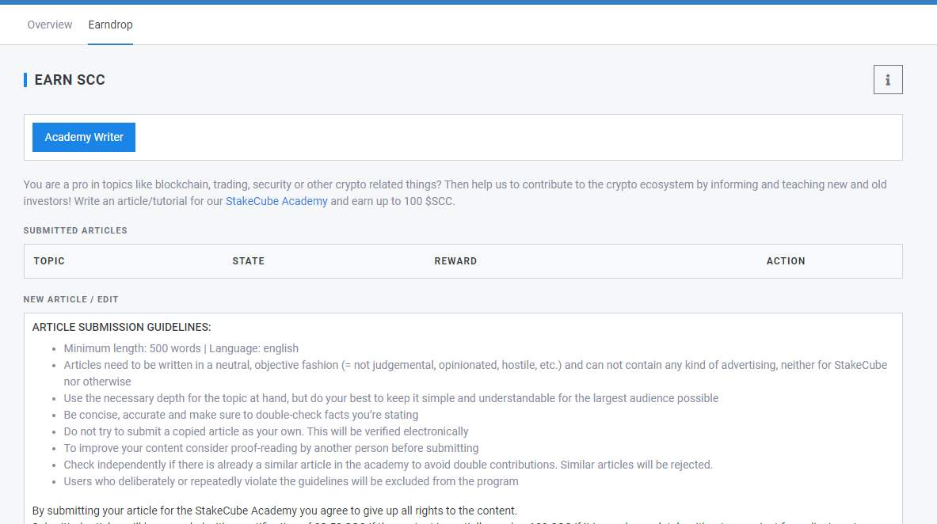The image size is (937, 524).
Task: Open the info icon button
Action: pos(887,79)
